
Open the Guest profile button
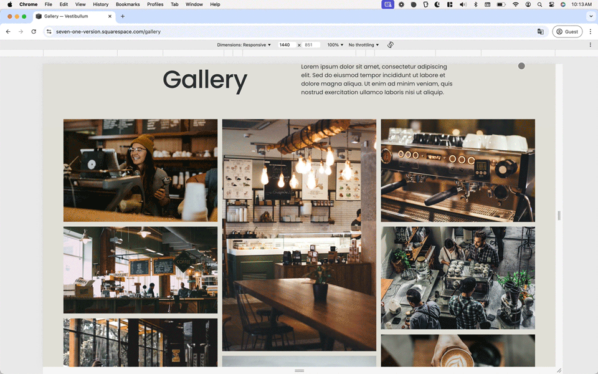(x=567, y=32)
